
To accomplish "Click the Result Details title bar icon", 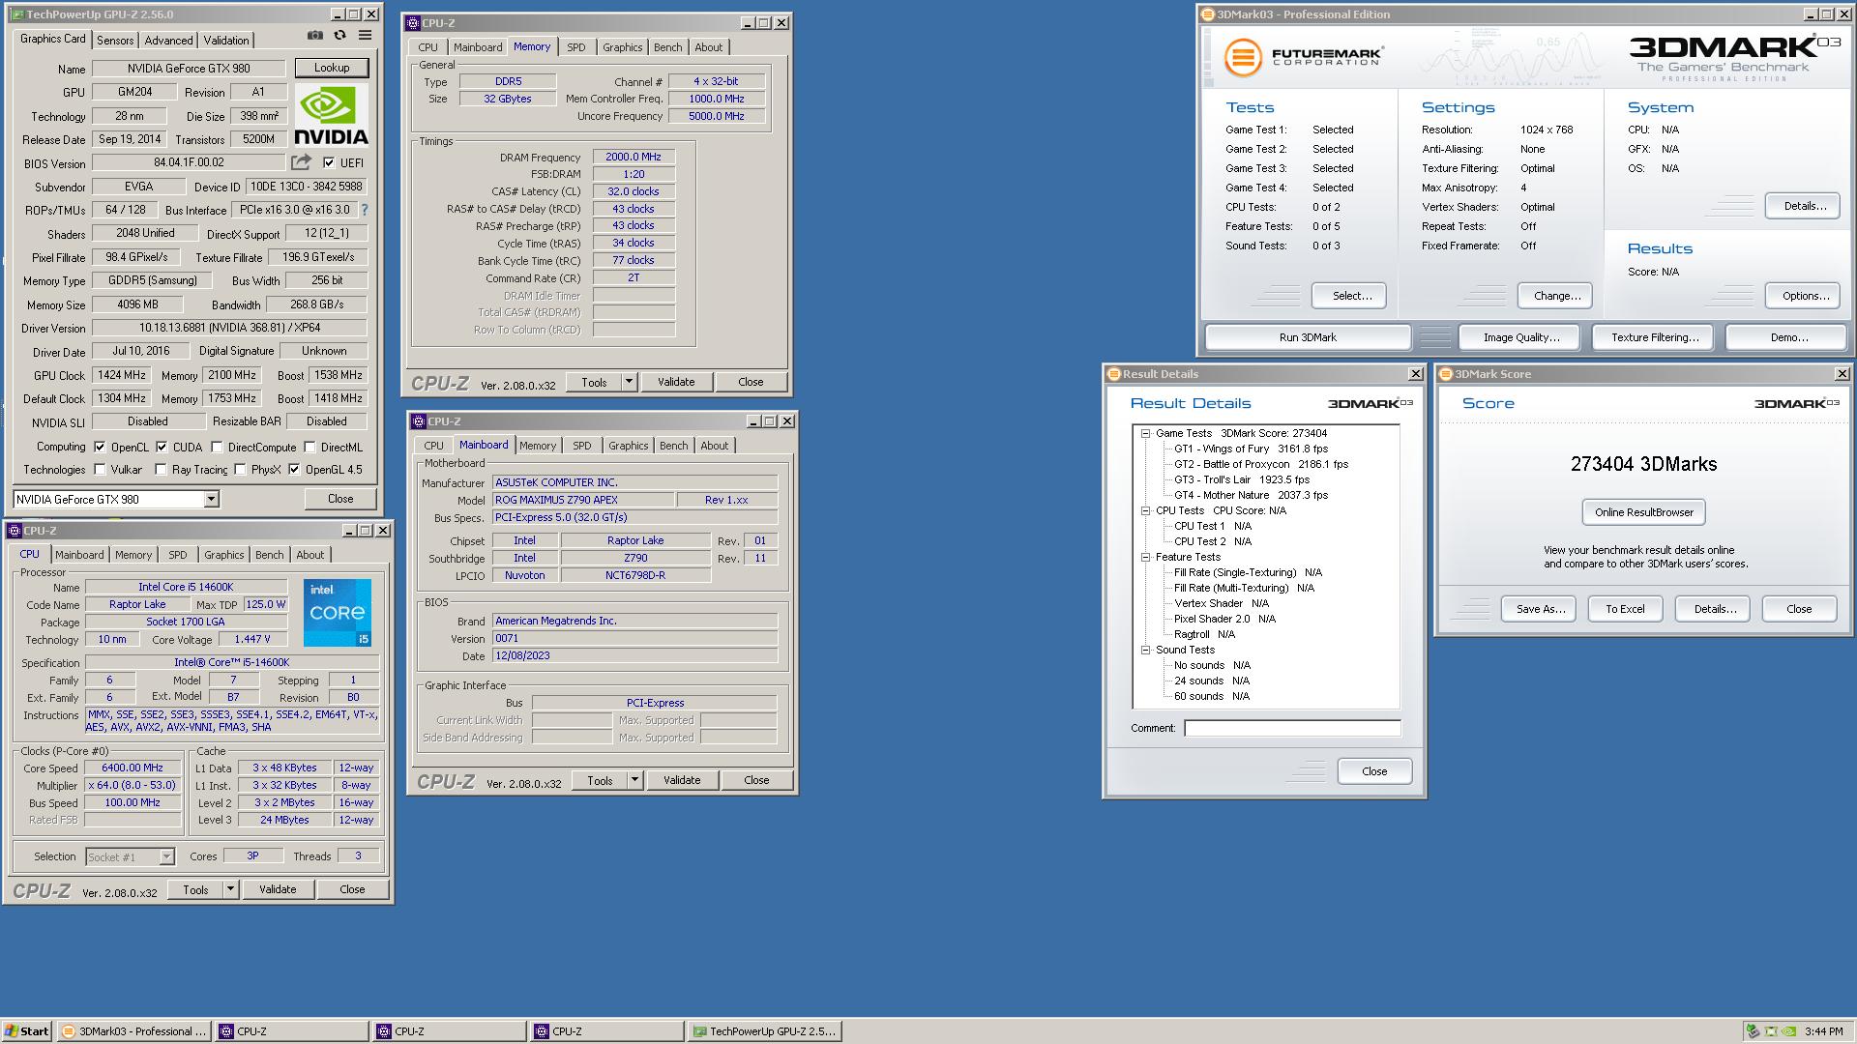I will 1114,374.
